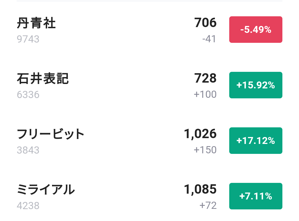
Task: Select the 706 price value
Action: 205,23
